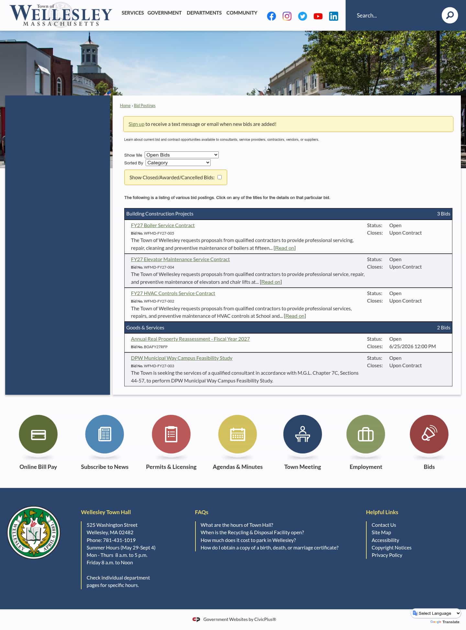Image resolution: width=466 pixels, height=630 pixels.
Task: Click the Sign up link
Action: [136, 124]
